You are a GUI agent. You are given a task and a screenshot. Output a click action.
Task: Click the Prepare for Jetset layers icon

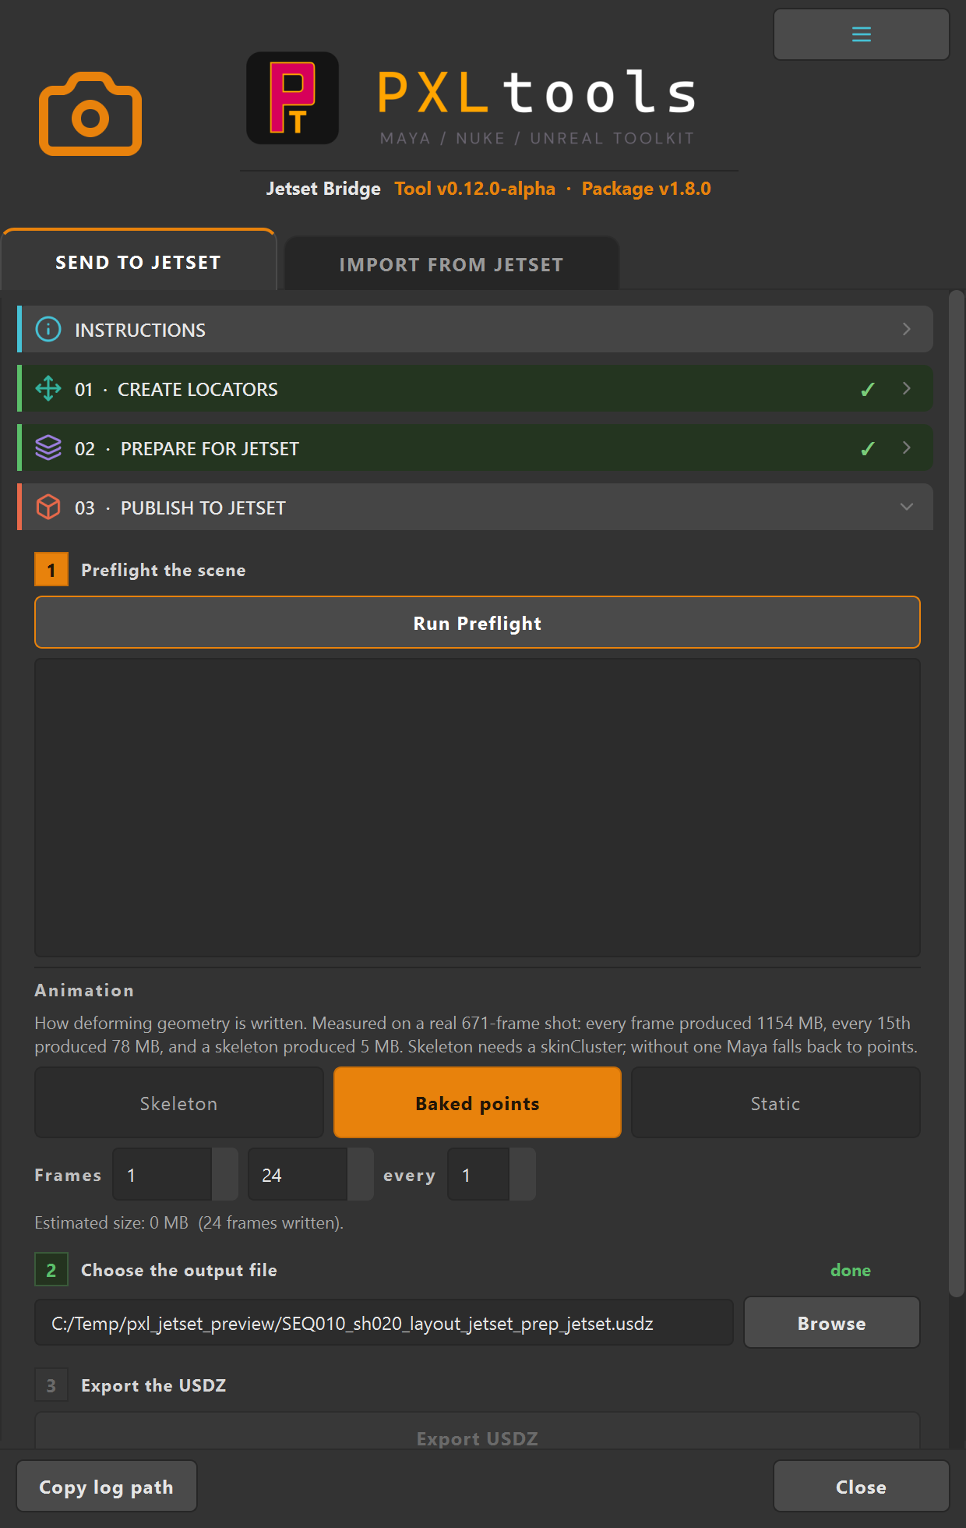coord(48,447)
